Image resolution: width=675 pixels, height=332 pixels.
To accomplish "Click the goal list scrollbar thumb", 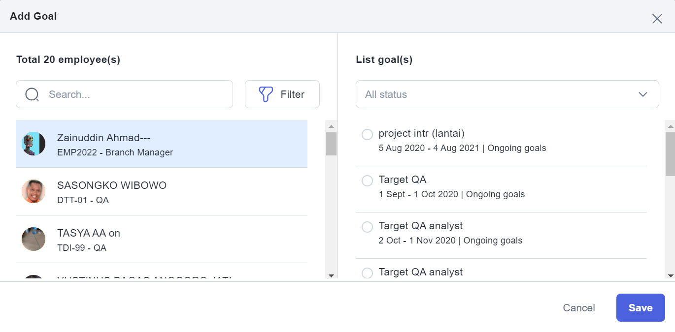I will pyautogui.click(x=670, y=153).
